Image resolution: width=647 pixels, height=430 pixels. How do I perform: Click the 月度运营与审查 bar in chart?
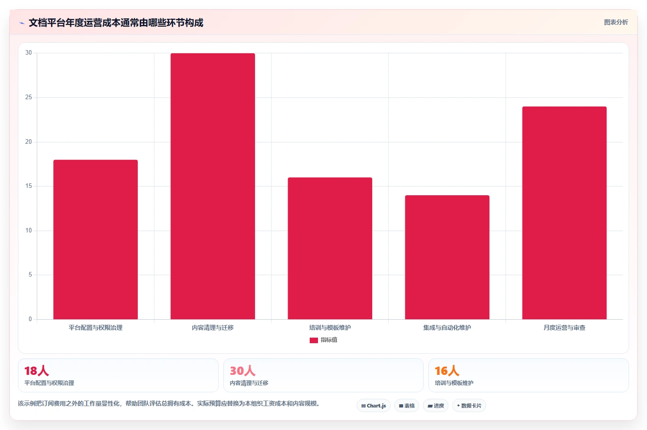pyautogui.click(x=564, y=213)
